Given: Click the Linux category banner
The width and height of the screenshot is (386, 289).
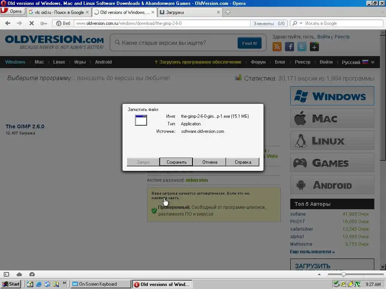Looking at the screenshot, I should [x=332, y=140].
